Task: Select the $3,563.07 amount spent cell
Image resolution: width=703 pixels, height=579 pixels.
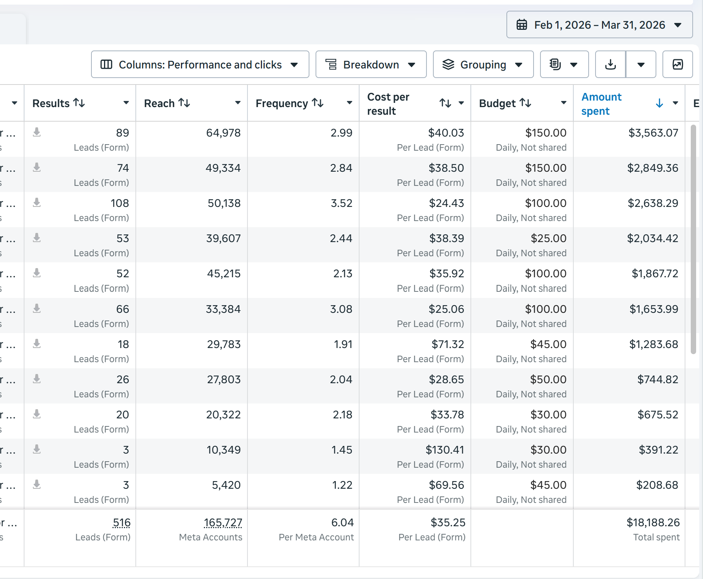Action: (x=629, y=139)
